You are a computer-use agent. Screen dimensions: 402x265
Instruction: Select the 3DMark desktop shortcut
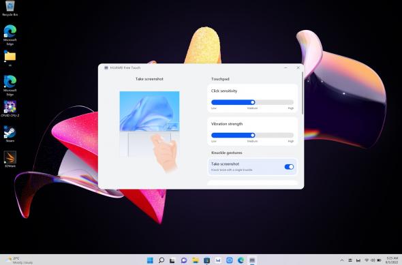[x=10, y=159]
